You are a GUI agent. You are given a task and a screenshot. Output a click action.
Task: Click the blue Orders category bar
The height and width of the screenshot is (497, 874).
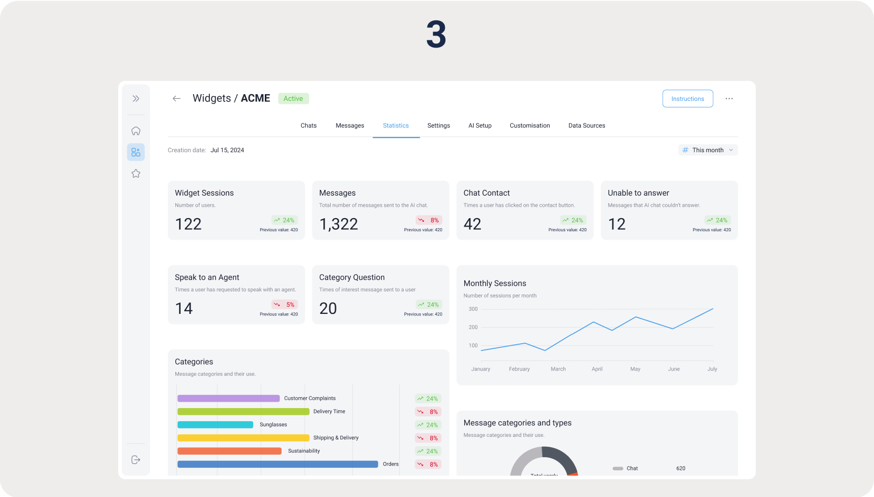click(x=277, y=464)
